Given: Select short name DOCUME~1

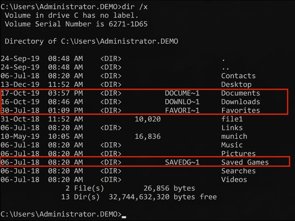Looking at the screenshot, I should point(182,93).
